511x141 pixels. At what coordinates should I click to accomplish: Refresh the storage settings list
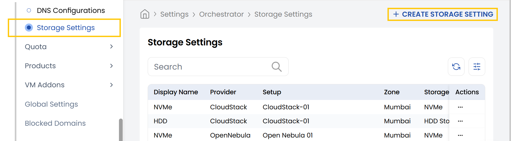(456, 67)
